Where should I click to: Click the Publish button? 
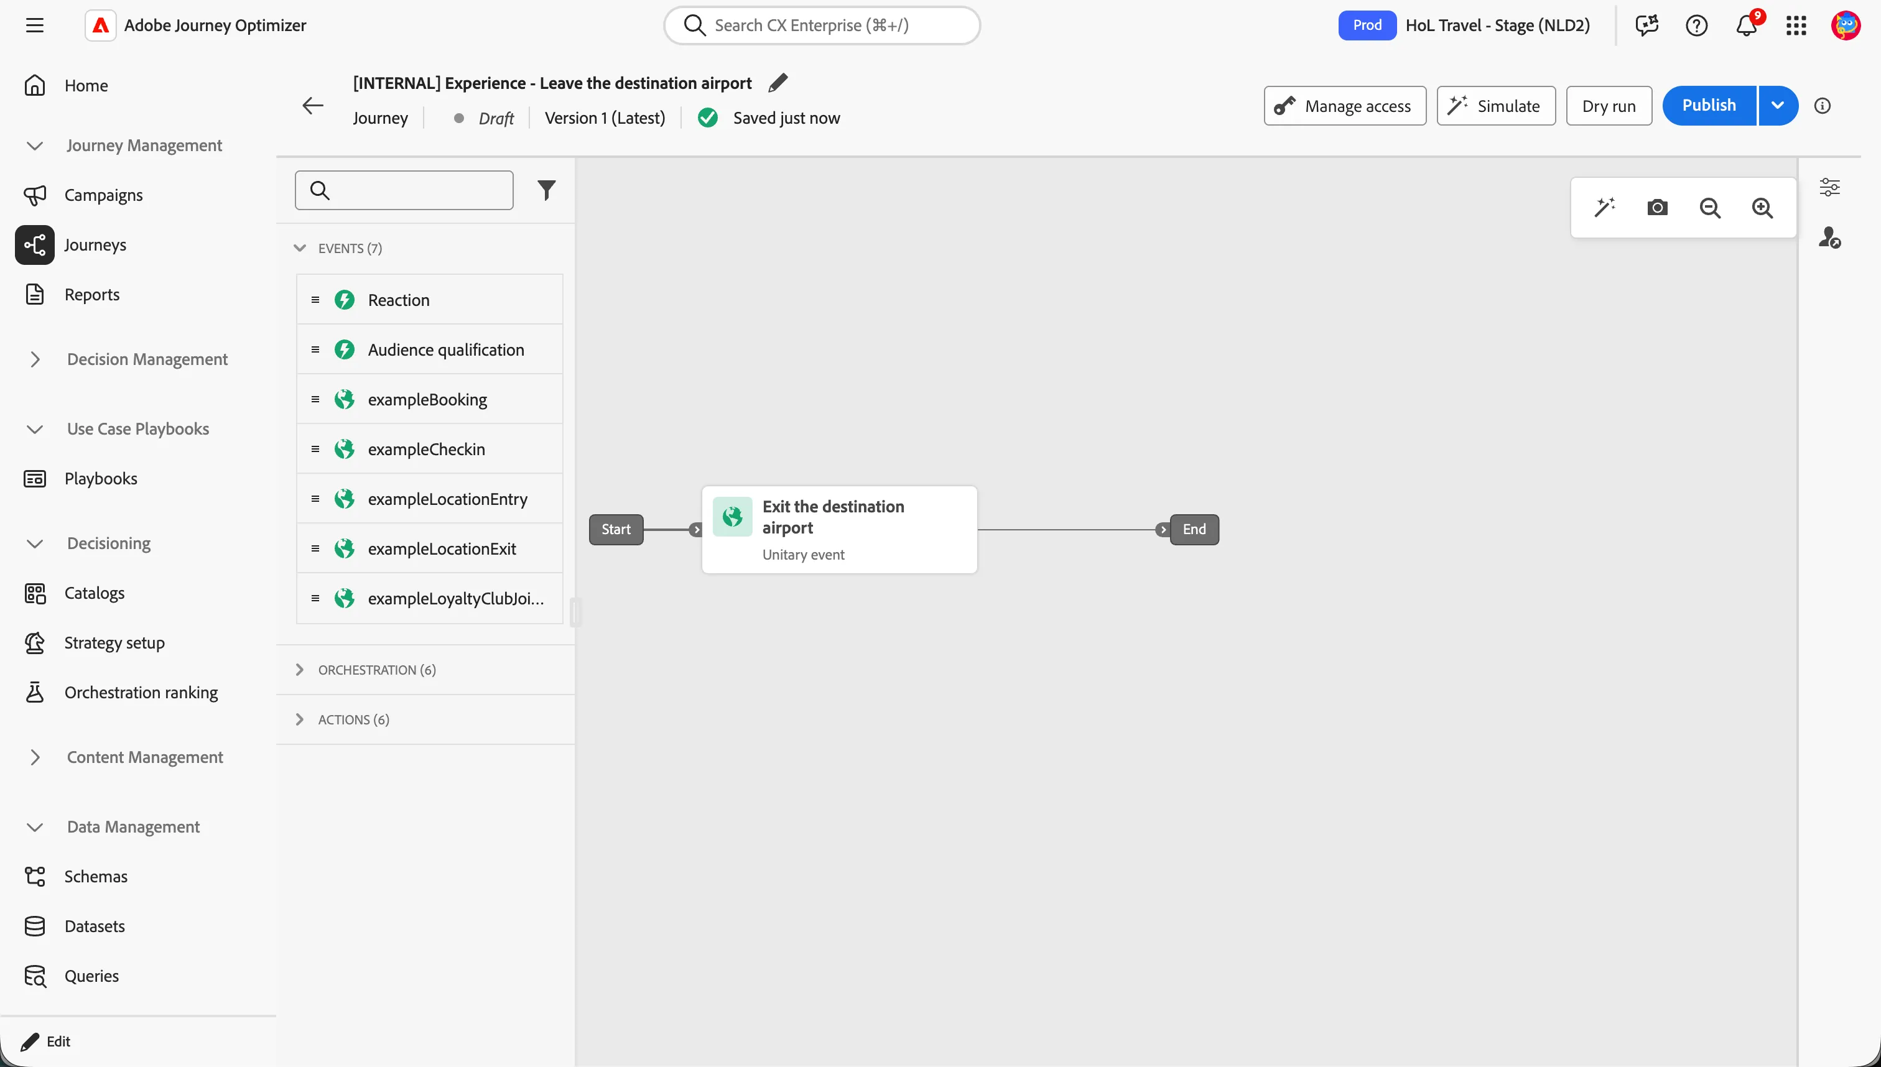(x=1709, y=106)
